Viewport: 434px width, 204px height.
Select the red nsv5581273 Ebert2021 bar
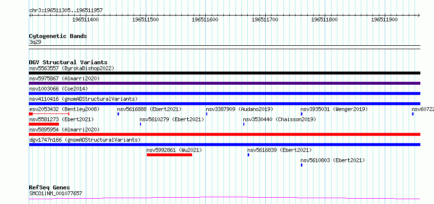[44, 124]
